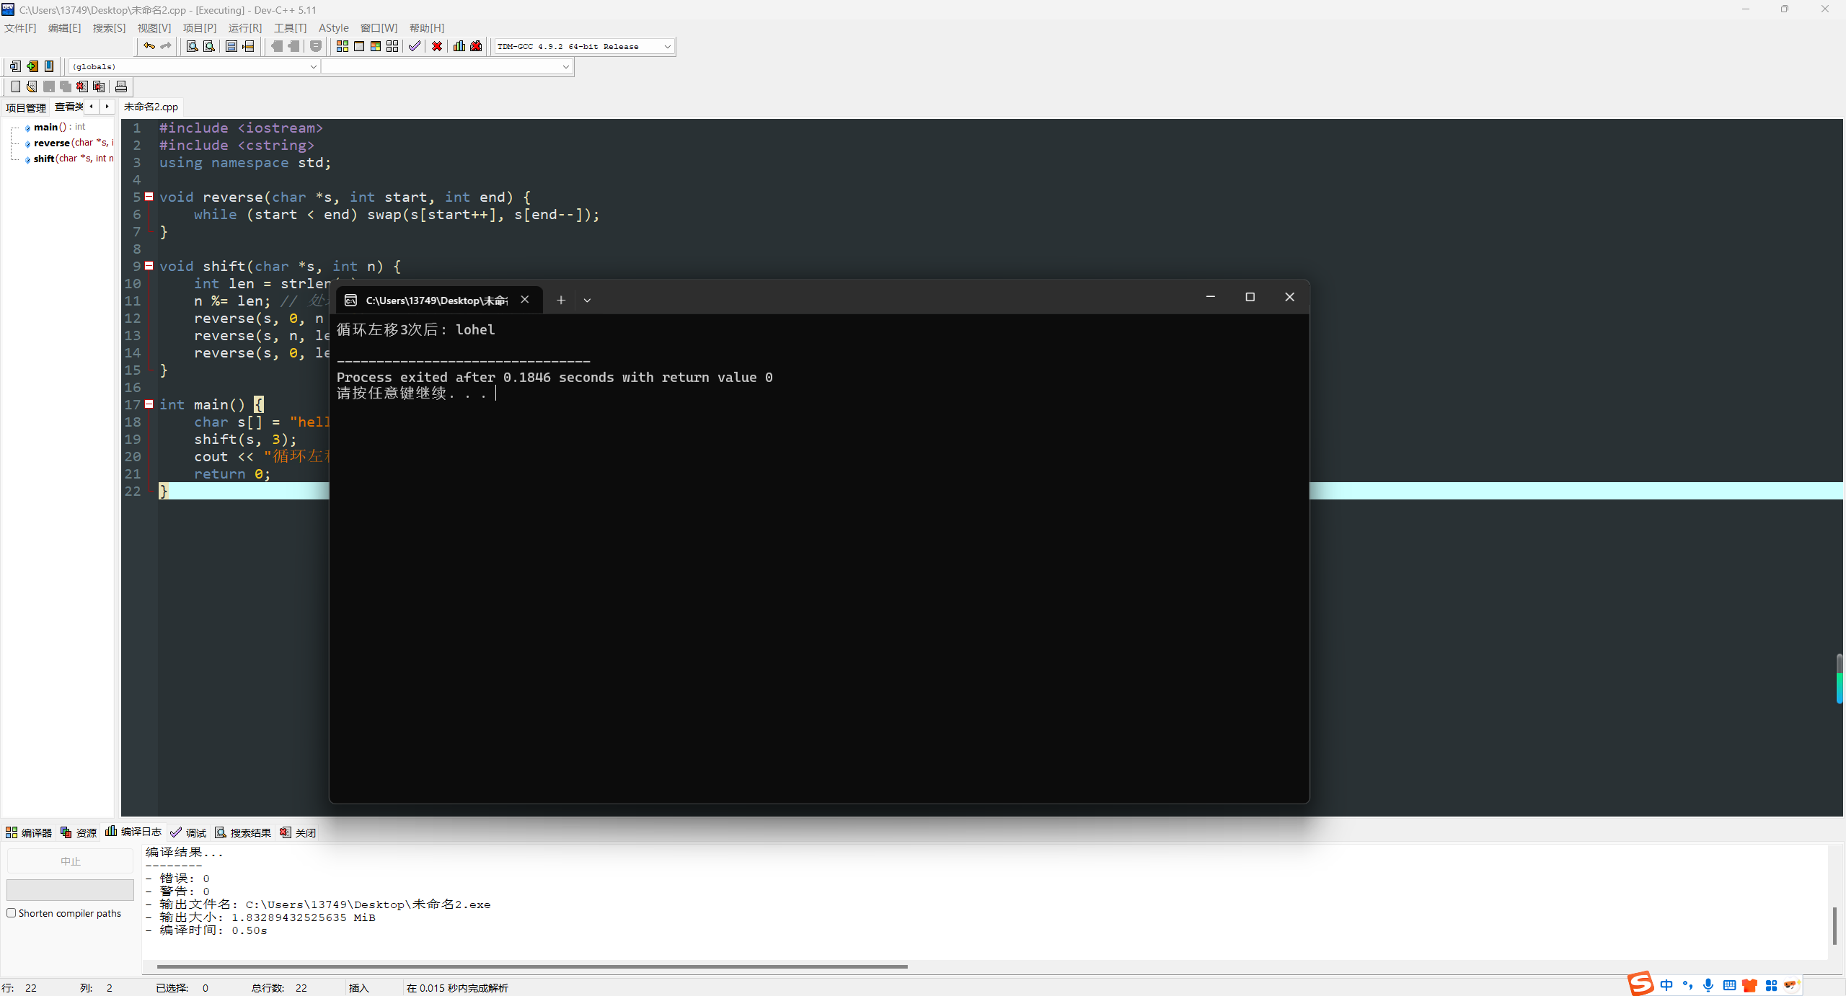
Task: Click the Print icon in toolbar
Action: (121, 86)
